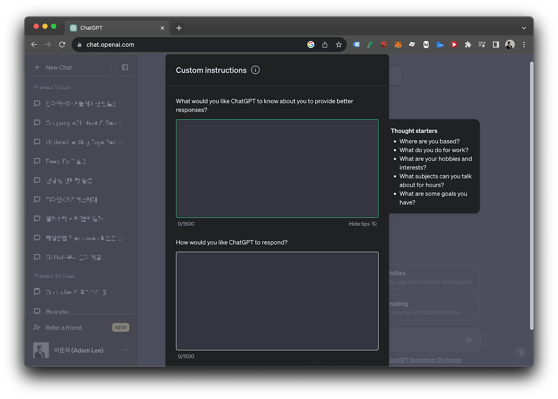This screenshot has width=558, height=399.
Task: Open a new browser tab
Action: point(179,28)
